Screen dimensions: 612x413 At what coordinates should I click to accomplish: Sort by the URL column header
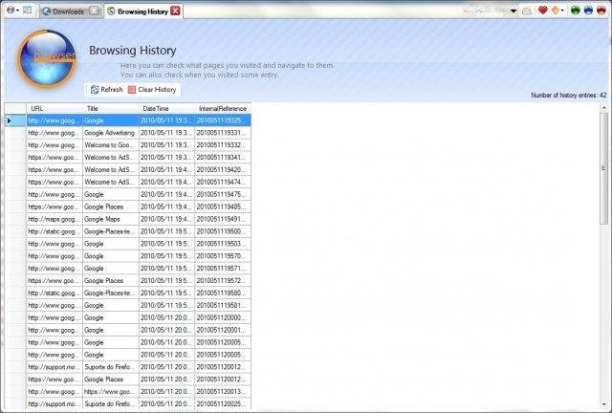[55, 109]
